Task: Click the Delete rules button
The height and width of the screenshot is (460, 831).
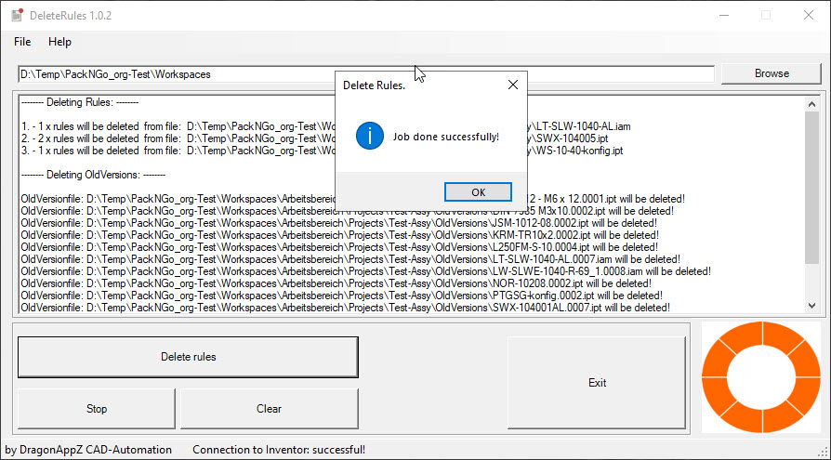Action: point(188,357)
